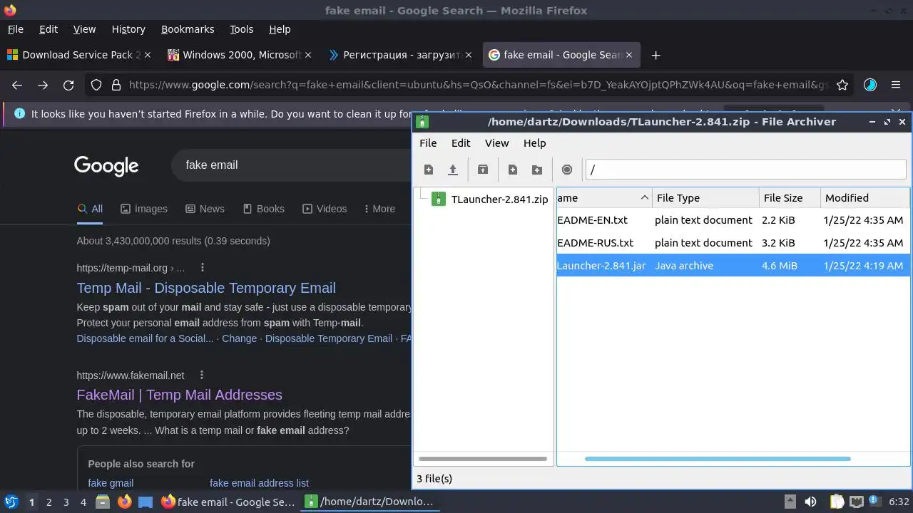Image resolution: width=913 pixels, height=513 pixels.
Task: Click the Add Files toolbar icon
Action: pos(513,170)
